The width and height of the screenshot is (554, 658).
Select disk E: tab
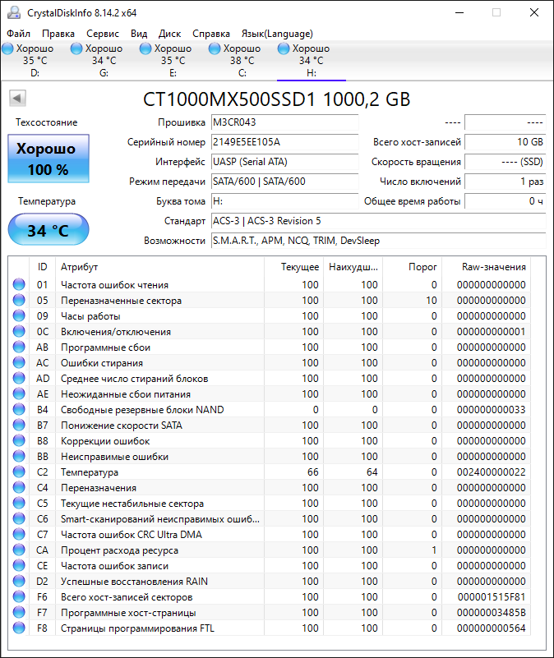[173, 61]
